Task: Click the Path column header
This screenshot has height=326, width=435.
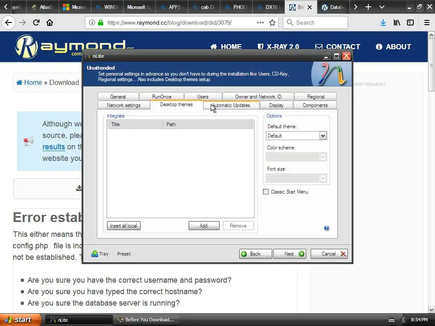Action: coord(207,124)
